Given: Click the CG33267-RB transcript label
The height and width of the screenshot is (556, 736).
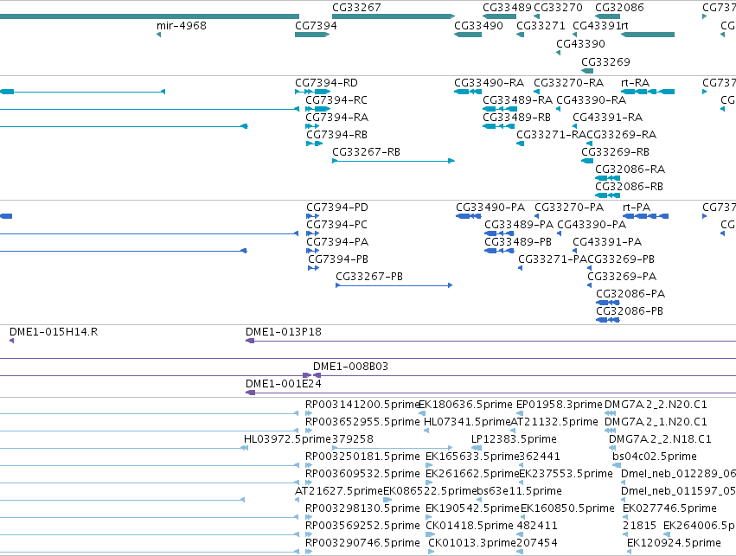Looking at the screenshot, I should click(x=366, y=152).
